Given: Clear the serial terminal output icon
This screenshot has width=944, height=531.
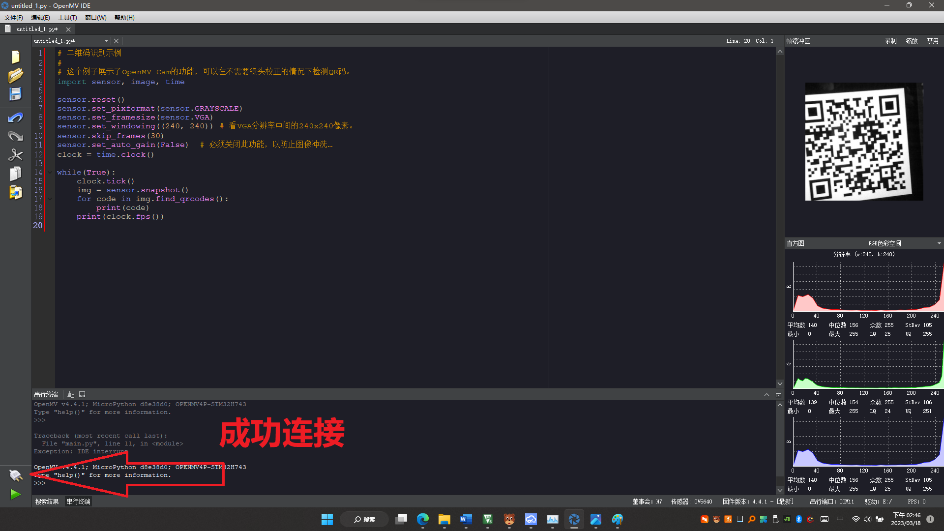Looking at the screenshot, I should 71,394.
